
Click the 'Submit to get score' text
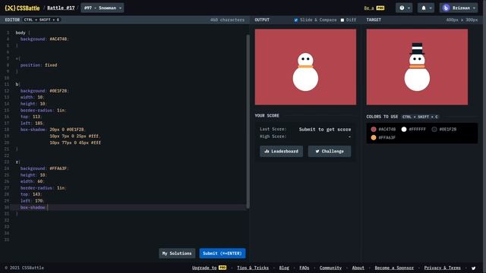click(325, 130)
